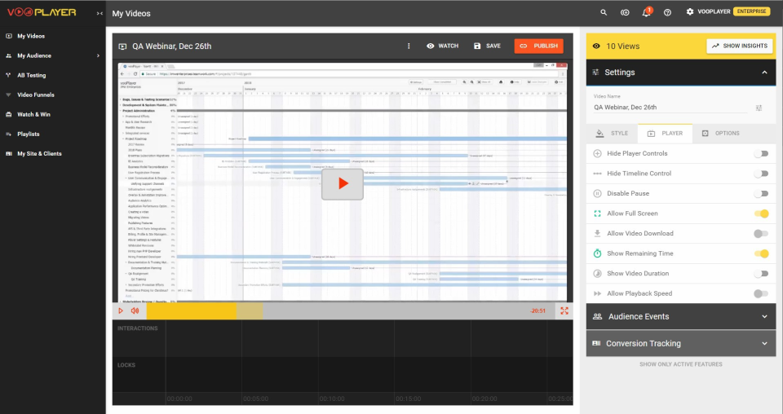This screenshot has height=414, width=783.
Task: Open search in the top bar
Action: pos(604,12)
